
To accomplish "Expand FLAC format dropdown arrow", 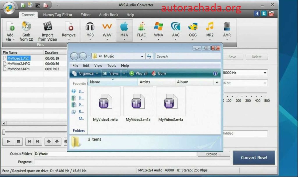I will coord(141,39).
